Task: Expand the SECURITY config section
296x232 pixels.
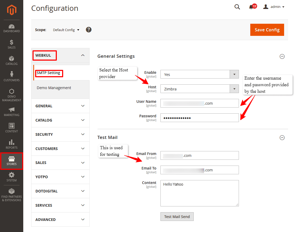Action: click(60, 134)
